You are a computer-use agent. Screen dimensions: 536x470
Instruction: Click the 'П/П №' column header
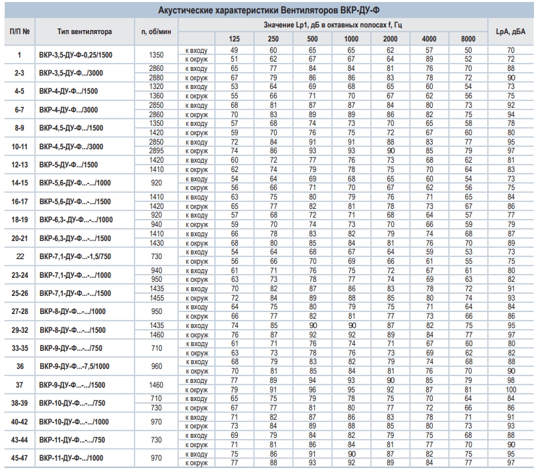point(19,31)
